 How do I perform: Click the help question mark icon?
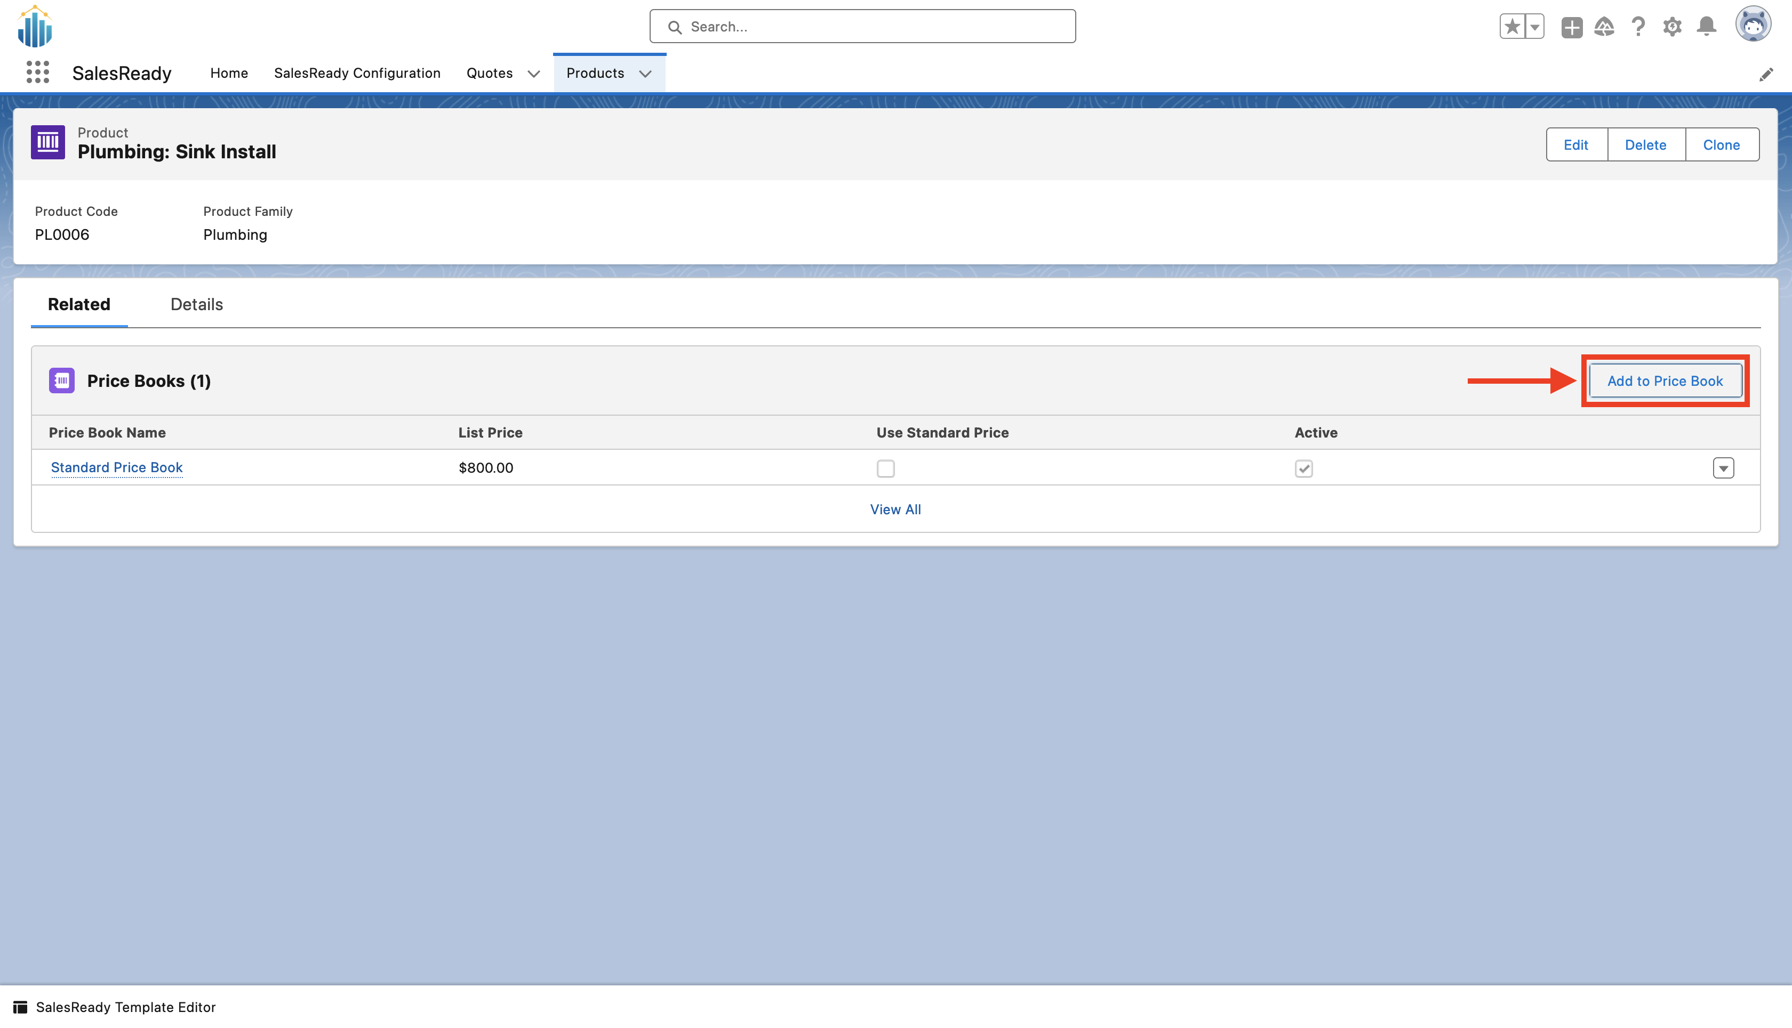[x=1638, y=26]
